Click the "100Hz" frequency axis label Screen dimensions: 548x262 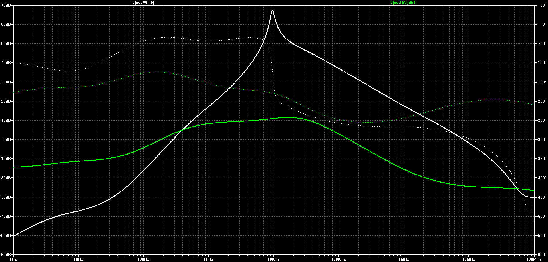click(x=143, y=259)
